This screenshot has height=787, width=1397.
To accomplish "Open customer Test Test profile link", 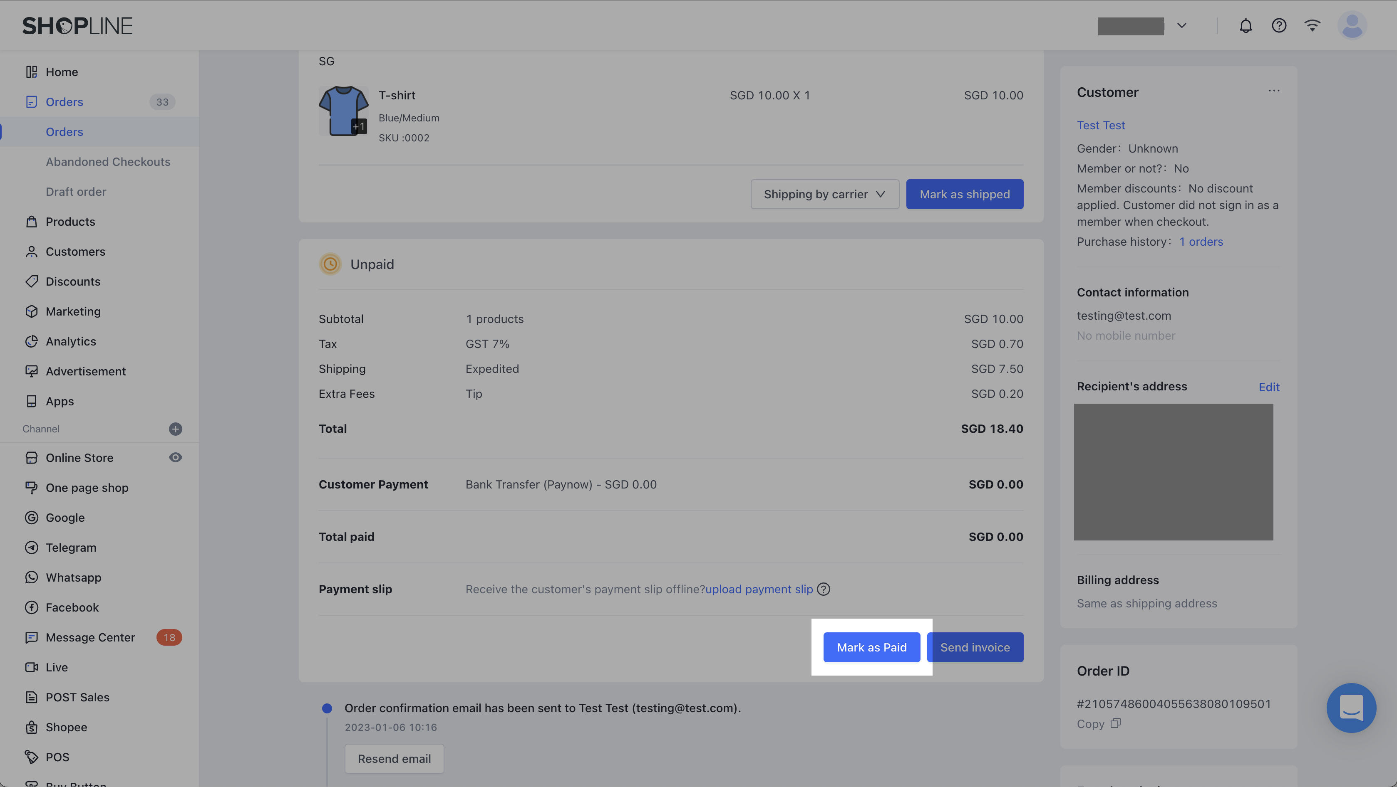I will (x=1100, y=125).
